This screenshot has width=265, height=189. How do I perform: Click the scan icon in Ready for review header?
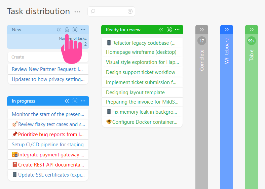(169, 30)
